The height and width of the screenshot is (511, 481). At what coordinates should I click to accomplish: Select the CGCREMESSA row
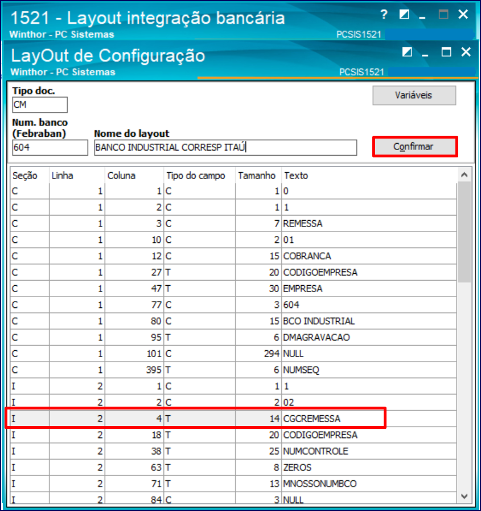(233, 419)
